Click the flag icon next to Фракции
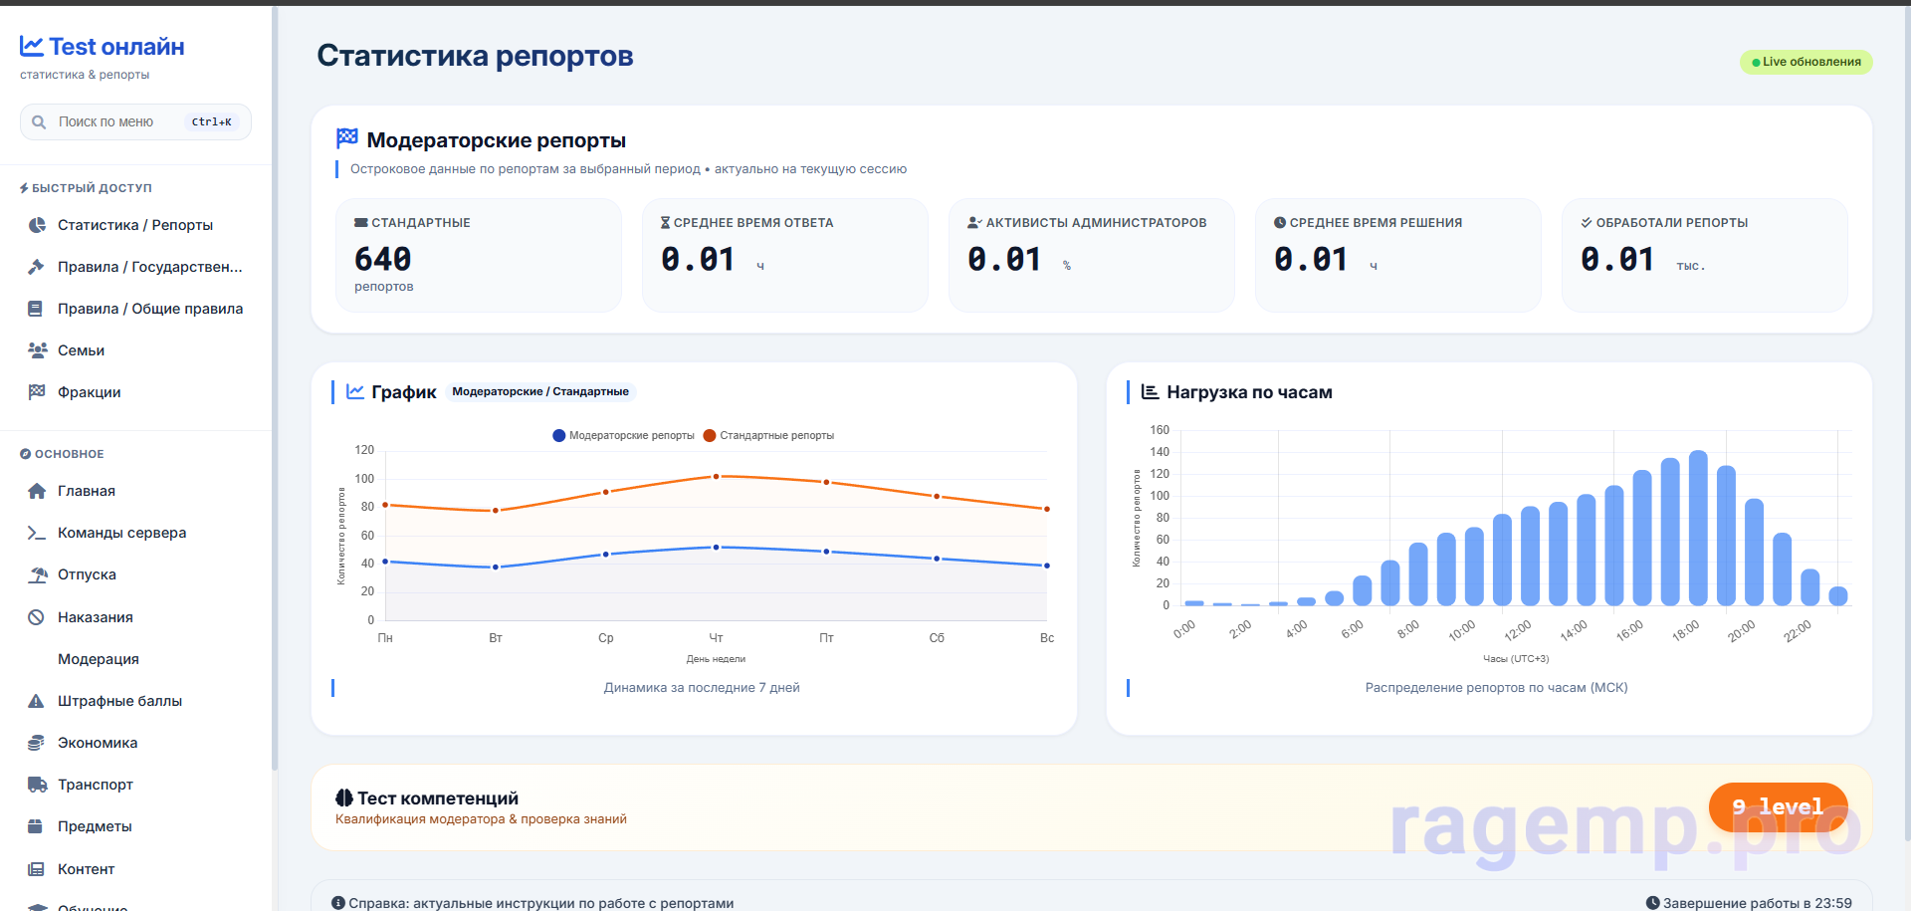This screenshot has width=1911, height=911. click(37, 392)
